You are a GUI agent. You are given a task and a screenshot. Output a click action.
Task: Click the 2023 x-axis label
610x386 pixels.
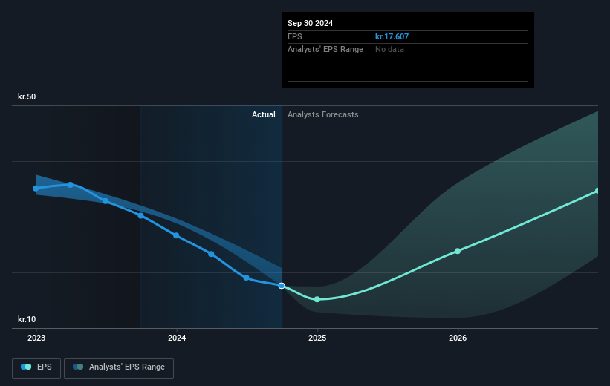[x=36, y=338]
